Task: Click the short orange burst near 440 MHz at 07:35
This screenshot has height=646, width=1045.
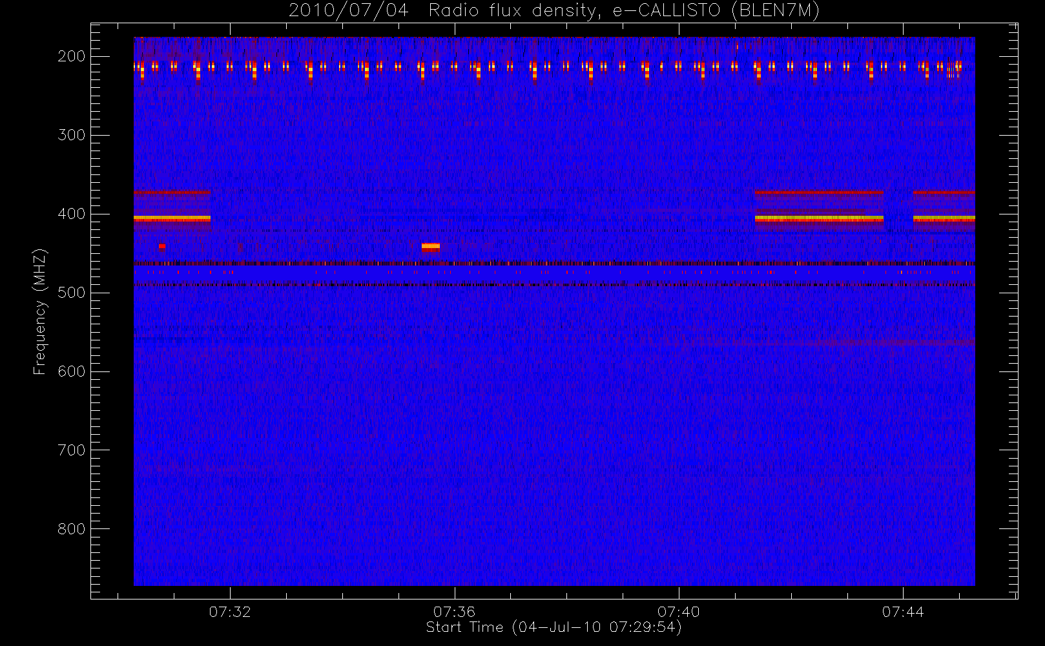Action: click(x=431, y=246)
